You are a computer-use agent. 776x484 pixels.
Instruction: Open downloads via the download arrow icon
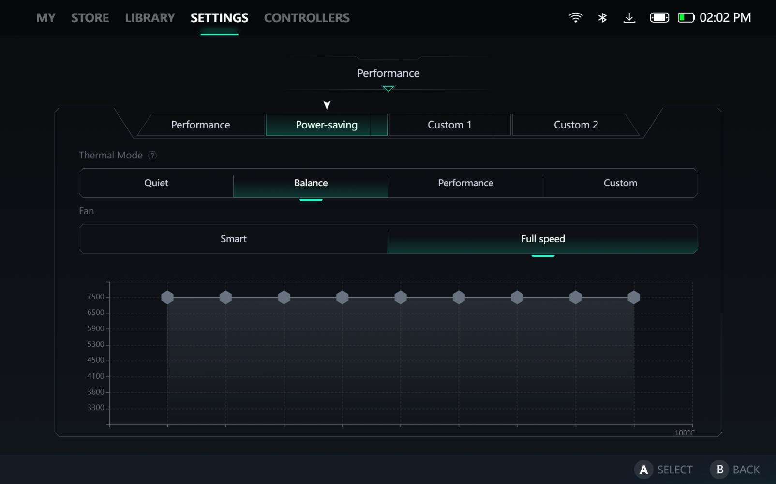[x=629, y=18]
